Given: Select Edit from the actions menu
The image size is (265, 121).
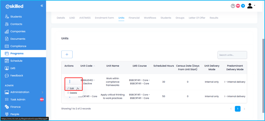Looking at the screenshot, I should coord(72,88).
